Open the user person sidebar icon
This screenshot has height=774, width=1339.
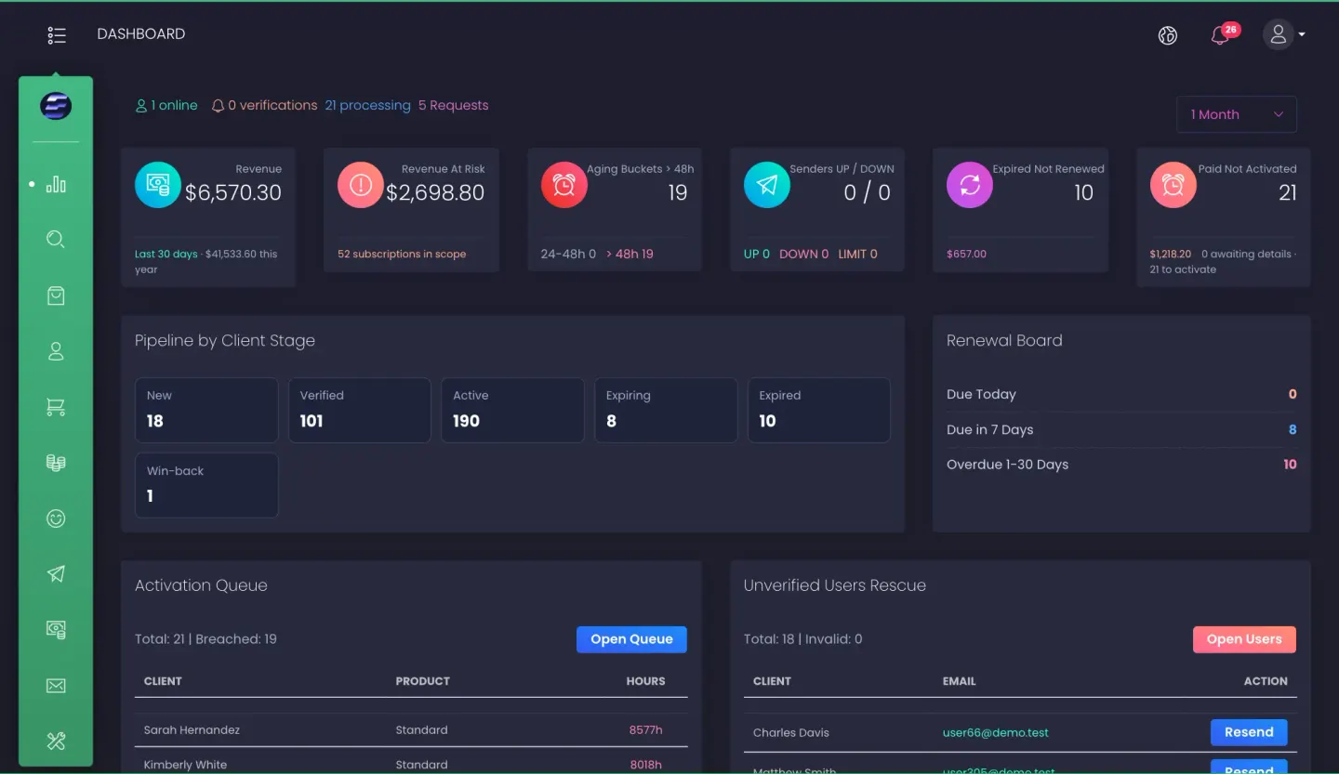[x=56, y=351]
